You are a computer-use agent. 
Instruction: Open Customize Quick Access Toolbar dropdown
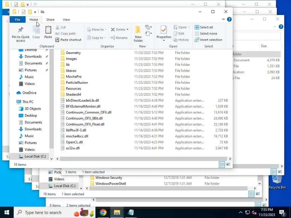point(35,12)
